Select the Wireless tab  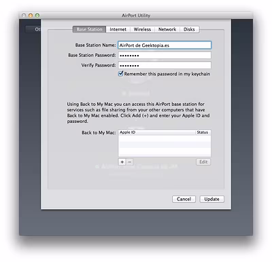coord(142,29)
